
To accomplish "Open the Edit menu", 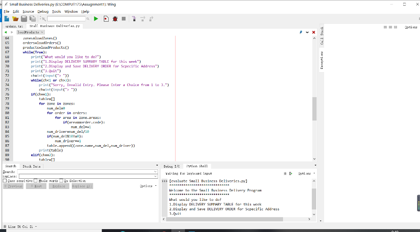I will pos(16,11).
